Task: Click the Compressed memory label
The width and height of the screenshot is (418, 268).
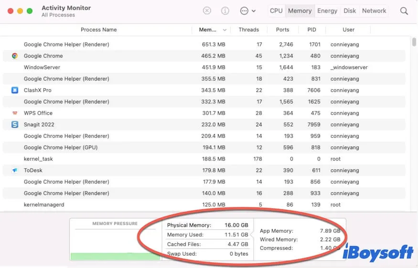Action: click(x=276, y=248)
